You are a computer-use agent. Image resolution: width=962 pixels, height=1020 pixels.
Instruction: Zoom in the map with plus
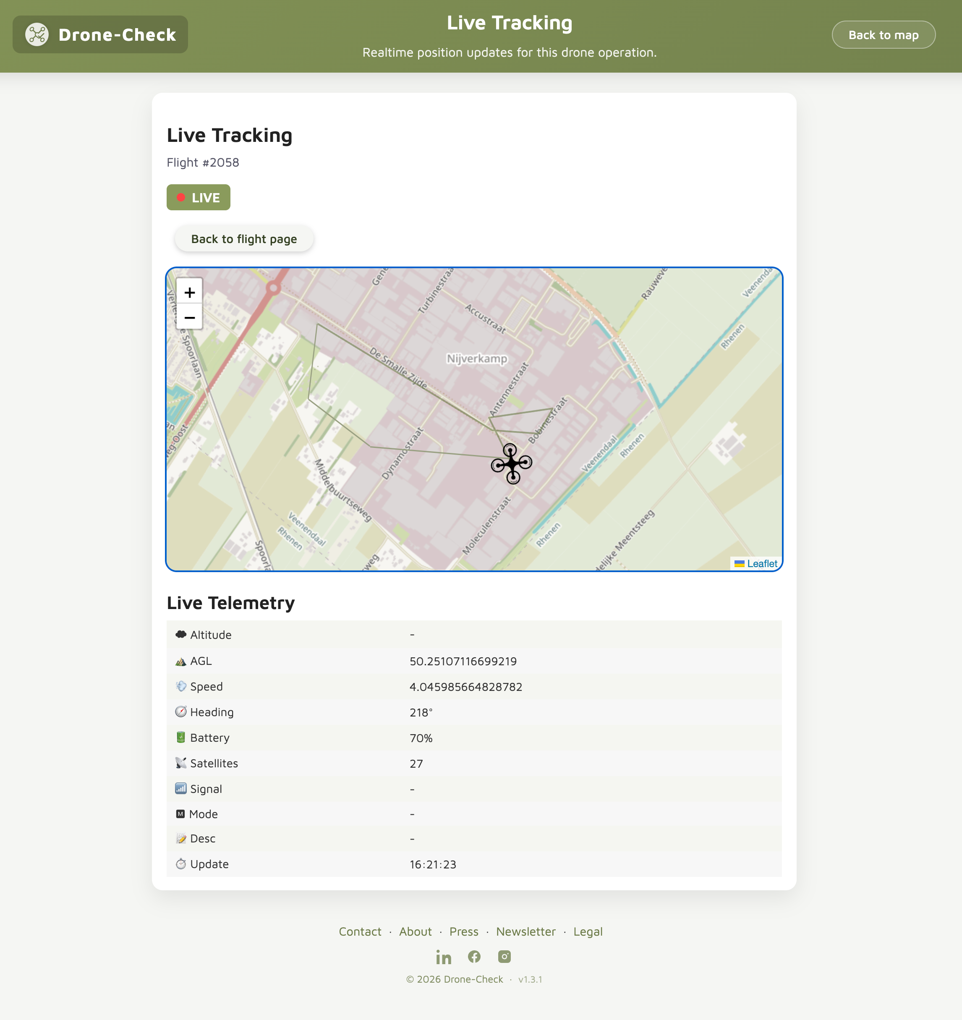pyautogui.click(x=189, y=293)
